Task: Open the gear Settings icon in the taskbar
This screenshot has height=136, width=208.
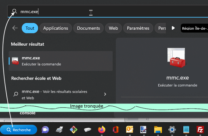Action: (172, 130)
